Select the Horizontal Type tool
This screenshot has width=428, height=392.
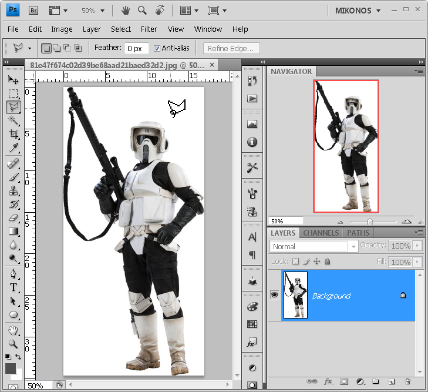click(13, 287)
